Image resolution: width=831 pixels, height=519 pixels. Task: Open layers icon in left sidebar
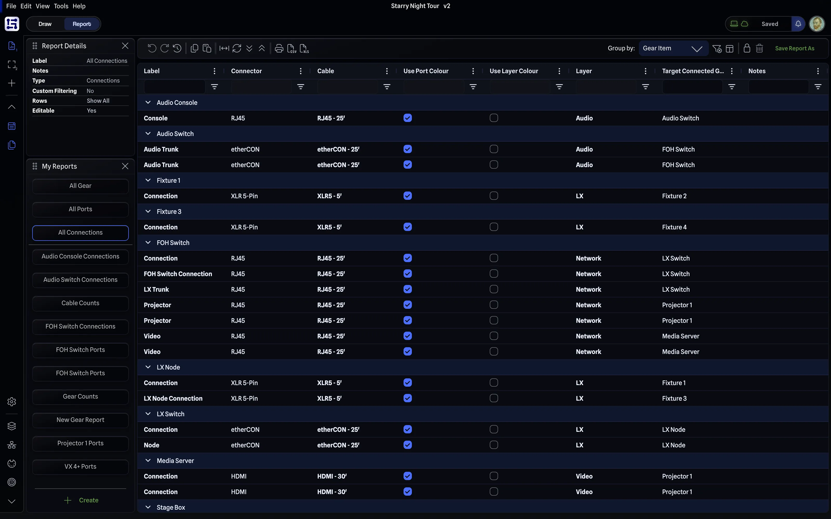point(12,426)
